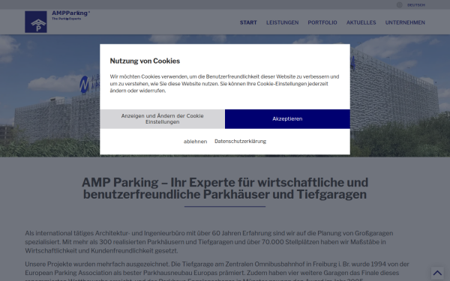The height and width of the screenshot is (281, 450).
Task: Open the PORTFOLIO menu item
Action: (322, 22)
